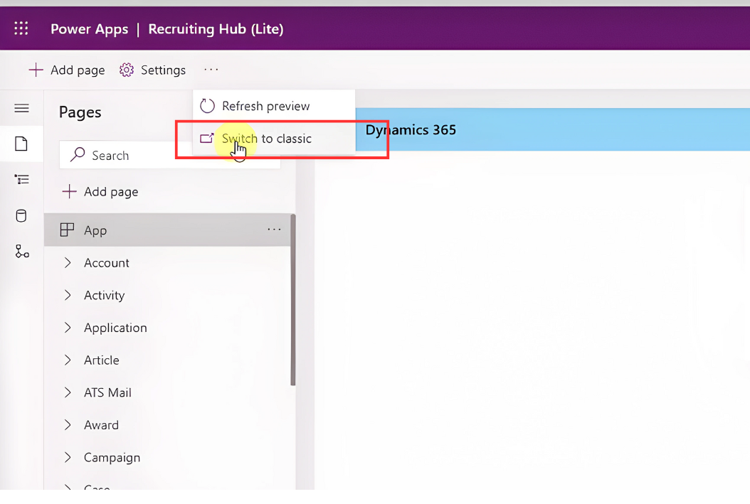Select the Pages icon in left rail
The width and height of the screenshot is (750, 504).
point(21,144)
